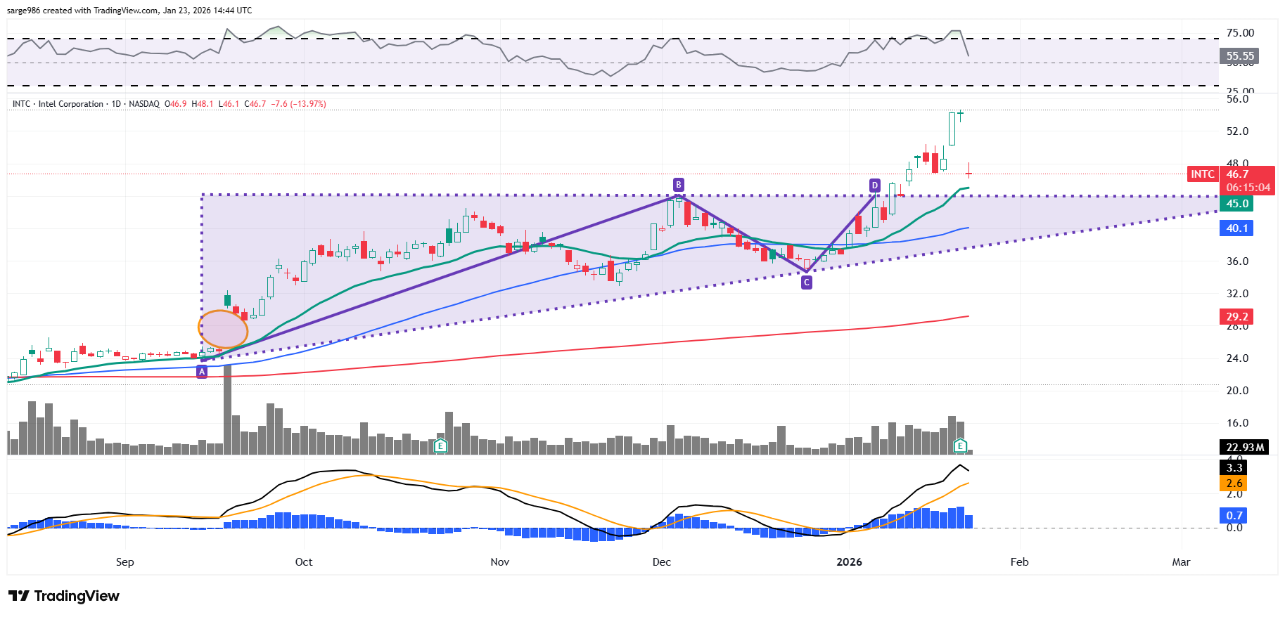Image resolution: width=1285 pixels, height=617 pixels.
Task: Click the Nov label on time axis
Action: (x=499, y=562)
